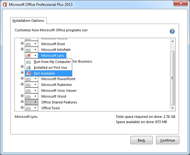Screen dimensions: 190x155
Task: Expand the Microsoft Excel tree node
Action: tap(22, 43)
